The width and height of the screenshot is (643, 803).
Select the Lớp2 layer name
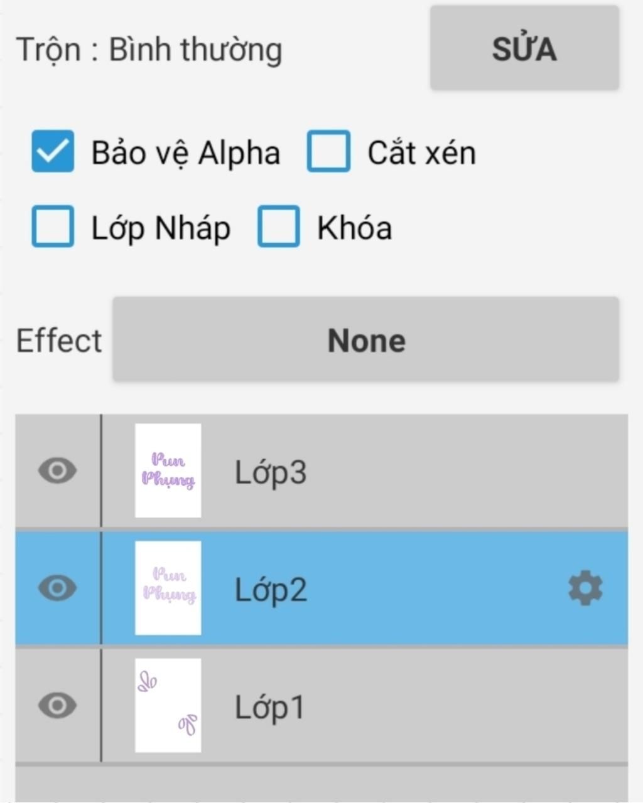[x=271, y=590]
